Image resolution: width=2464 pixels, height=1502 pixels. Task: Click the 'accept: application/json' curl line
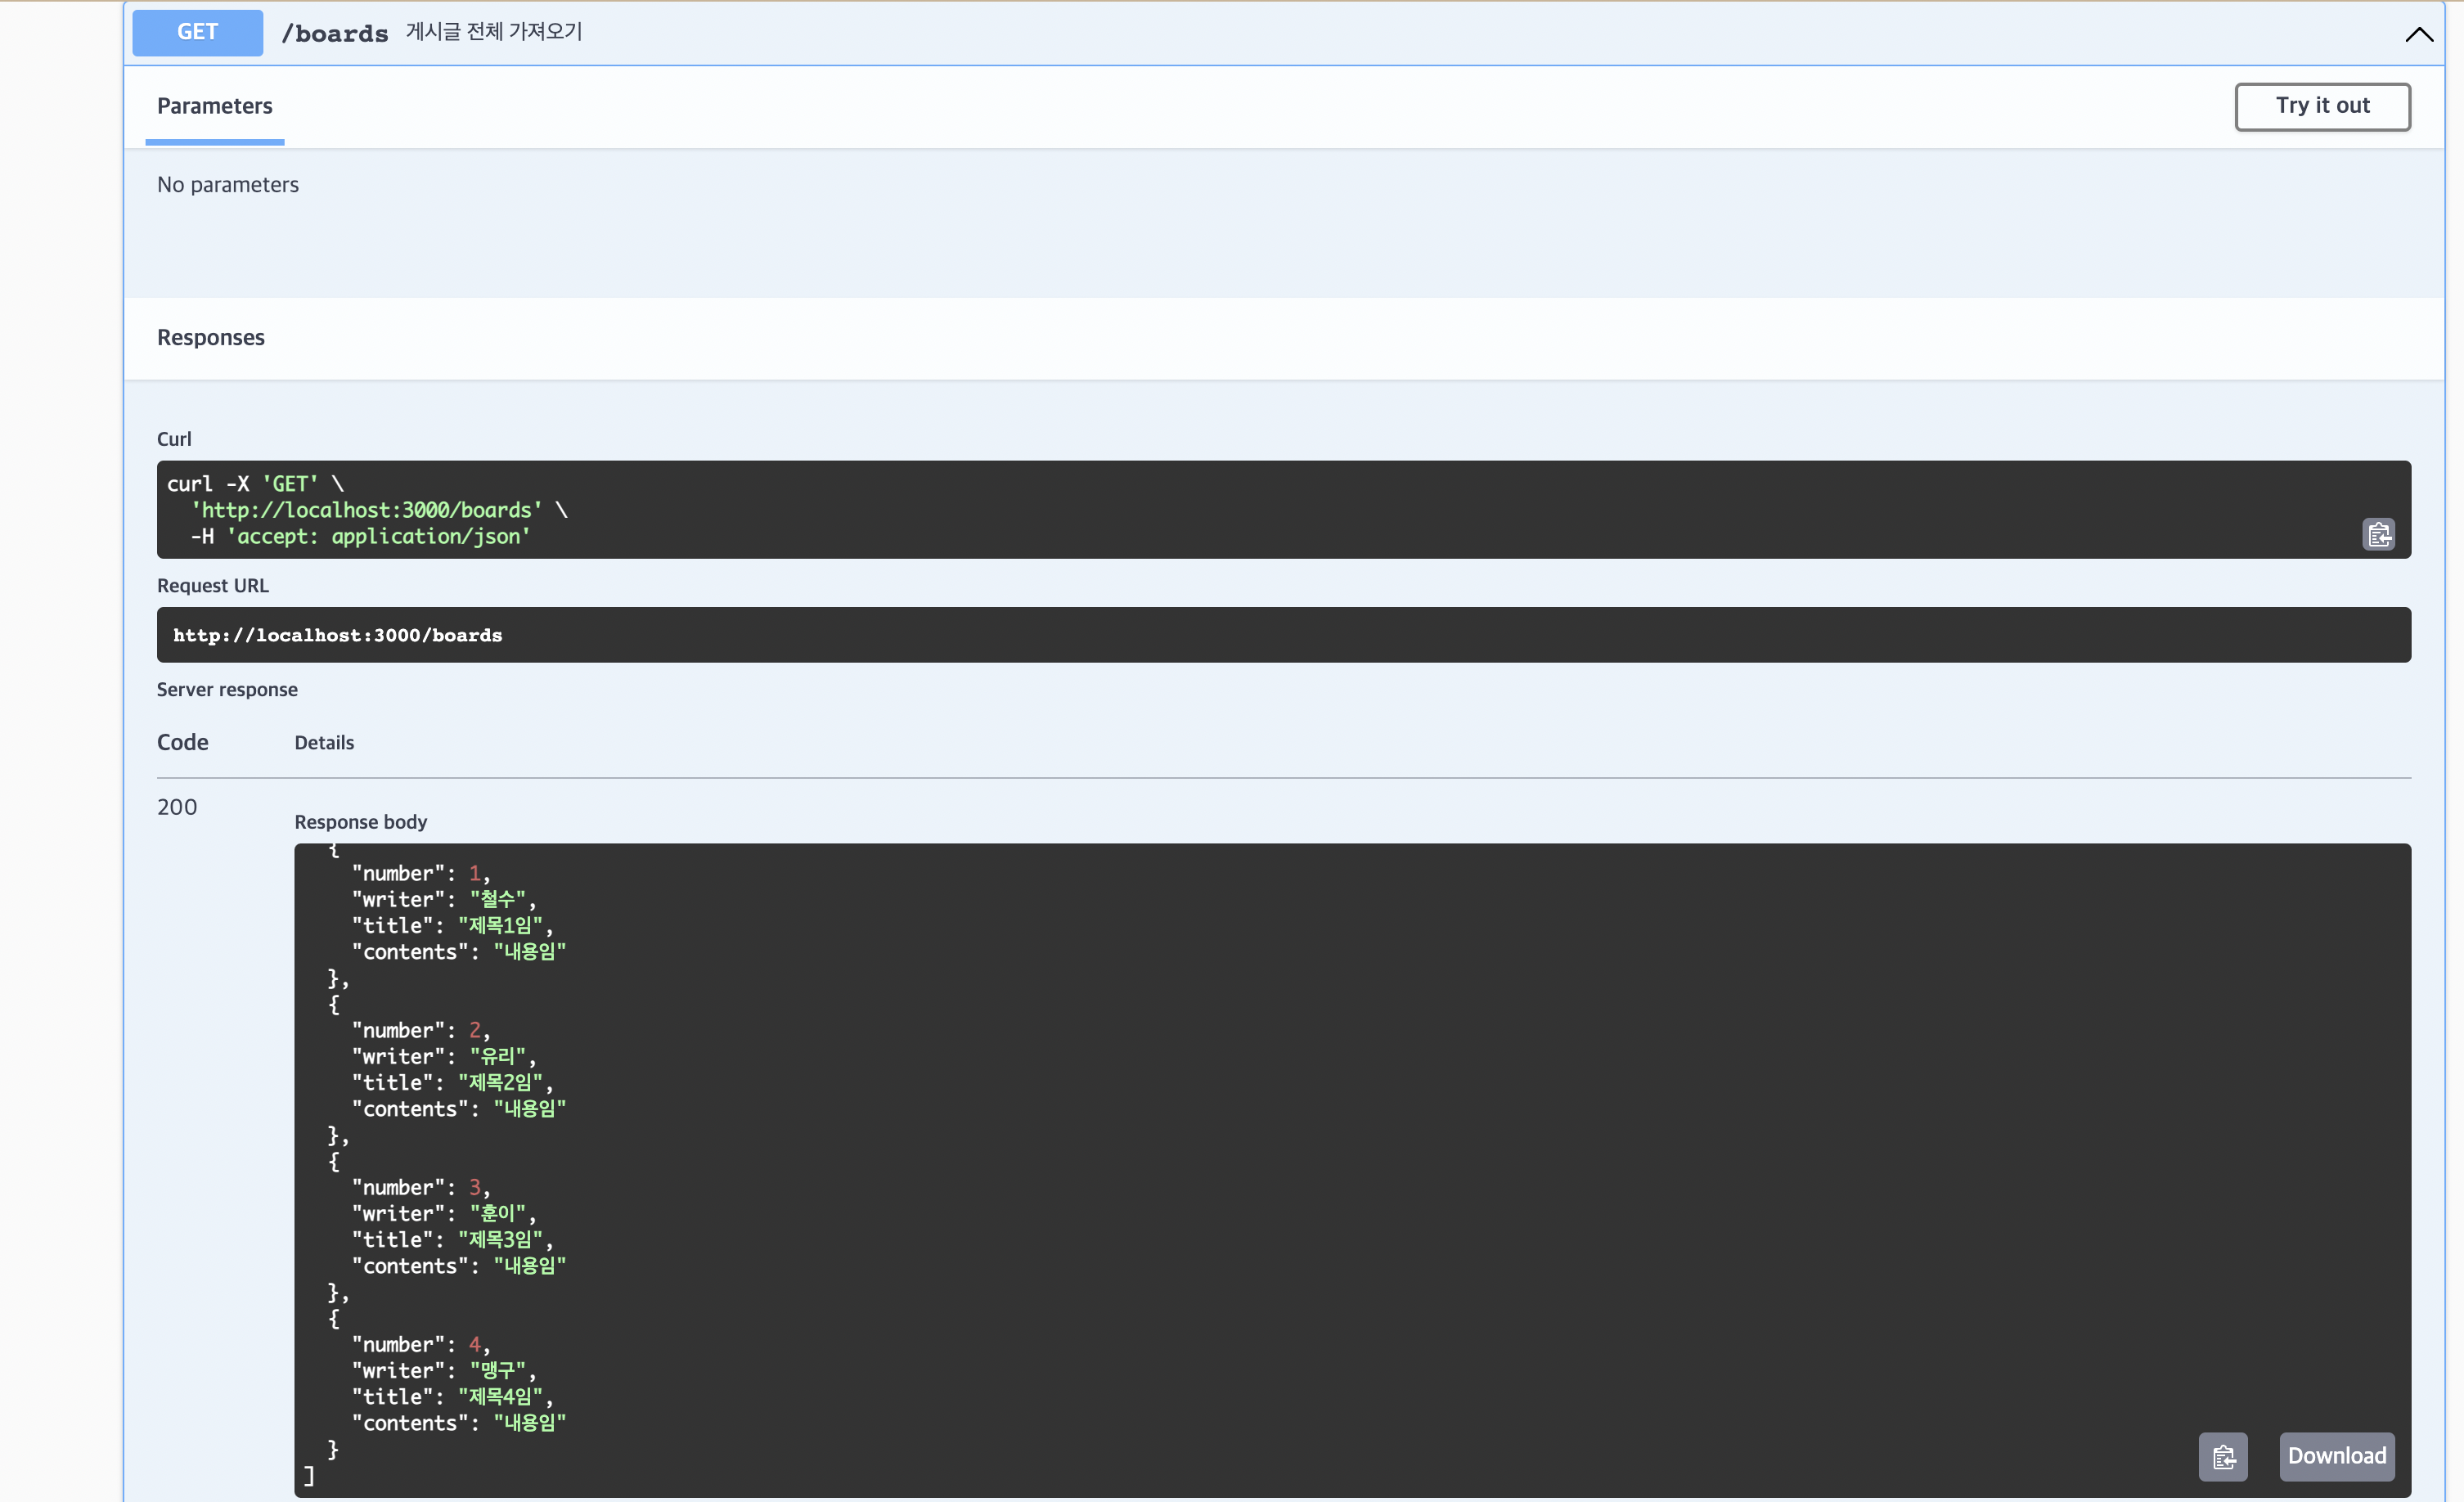(x=378, y=537)
